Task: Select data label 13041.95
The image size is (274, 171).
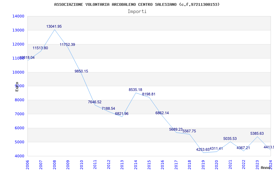Action: (54, 27)
